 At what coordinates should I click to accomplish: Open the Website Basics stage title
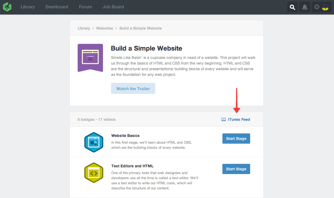[x=125, y=136]
